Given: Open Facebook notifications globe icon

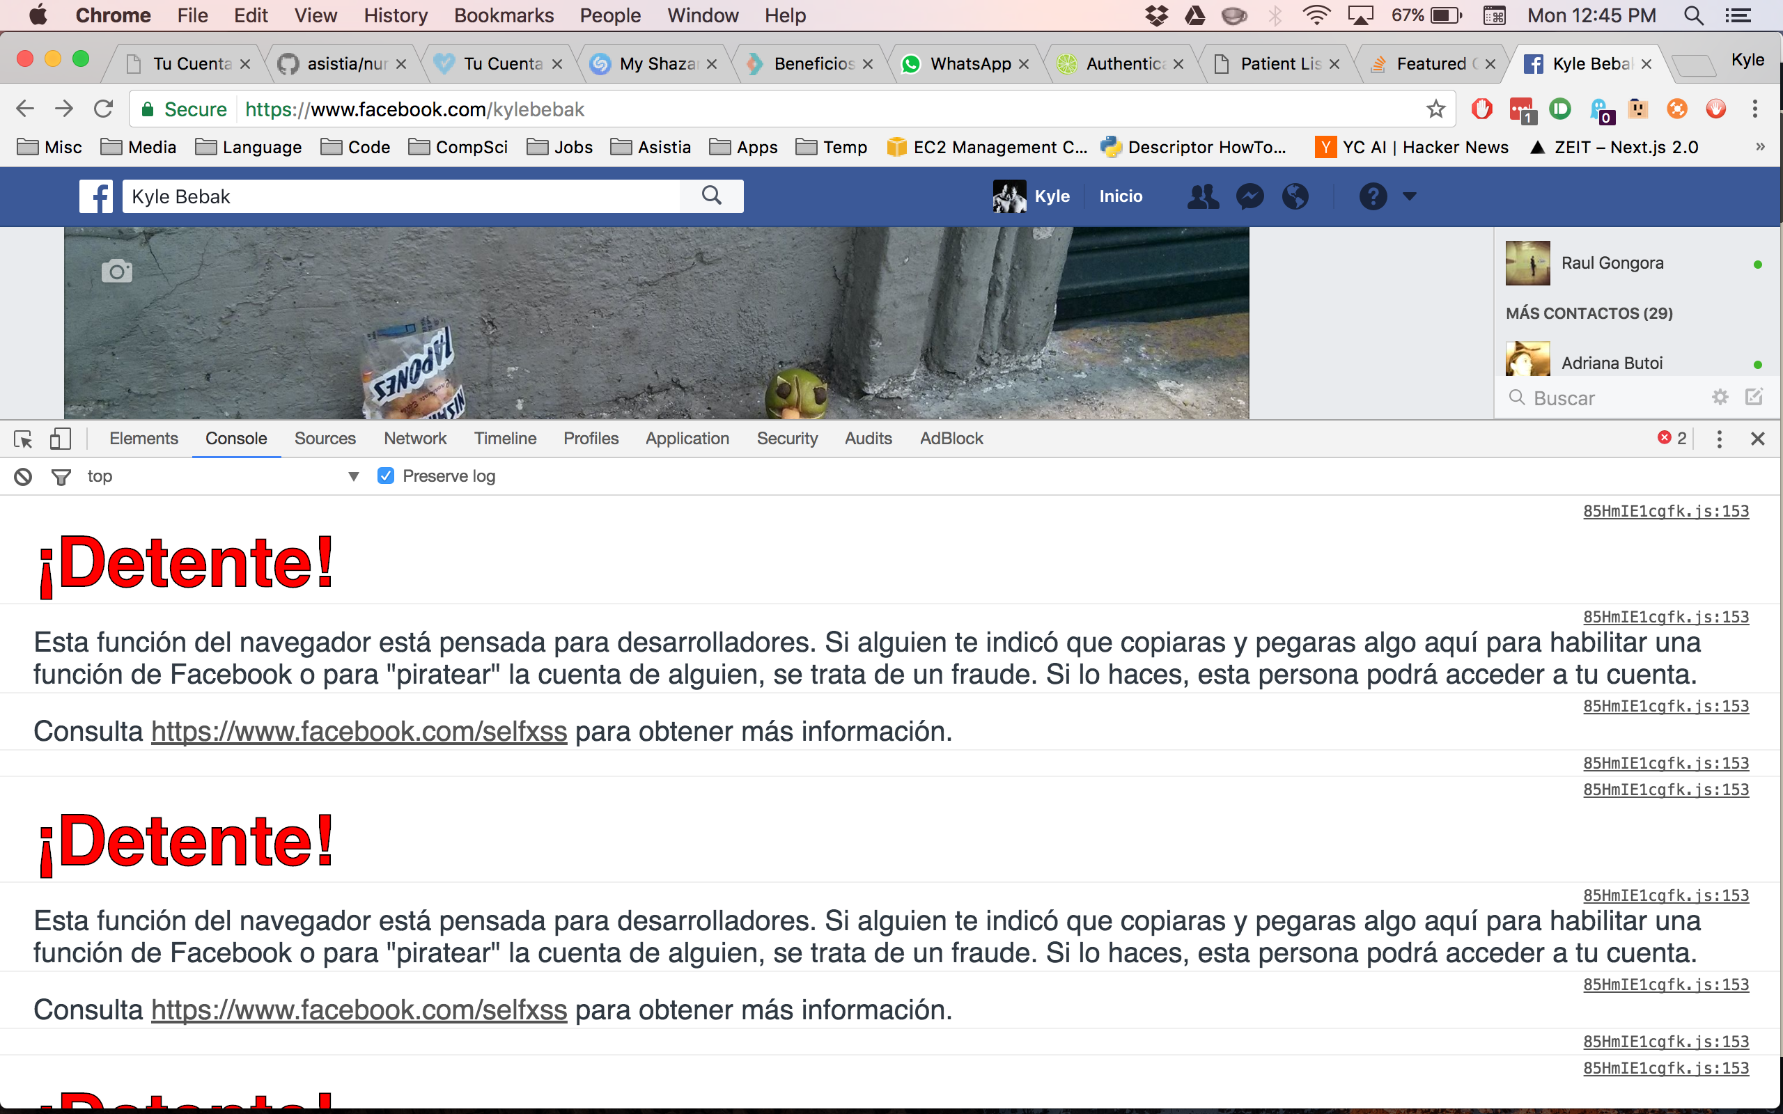Looking at the screenshot, I should 1295,197.
